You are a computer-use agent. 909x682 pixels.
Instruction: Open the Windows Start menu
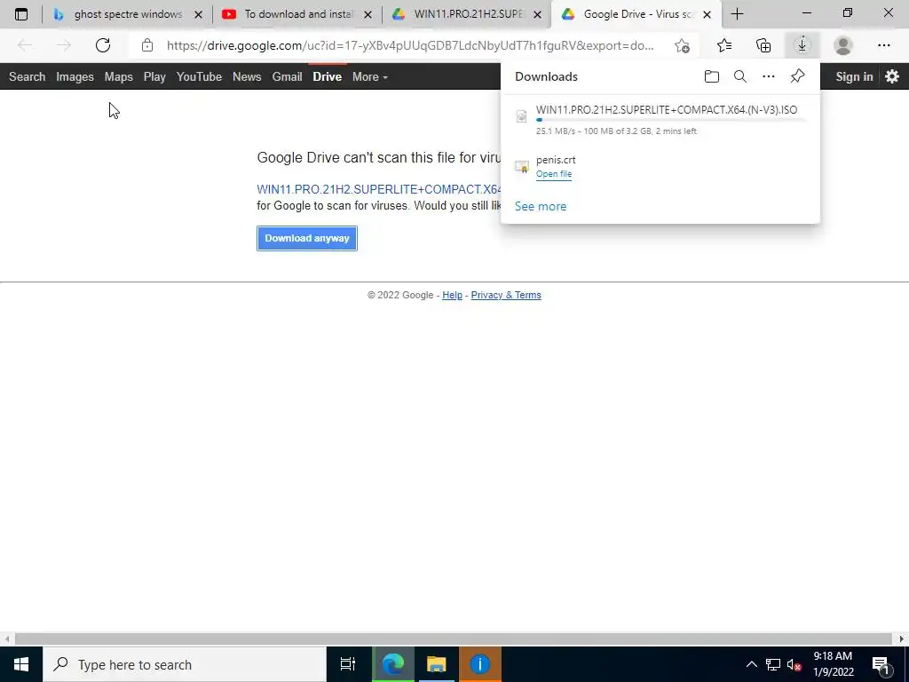click(x=21, y=664)
